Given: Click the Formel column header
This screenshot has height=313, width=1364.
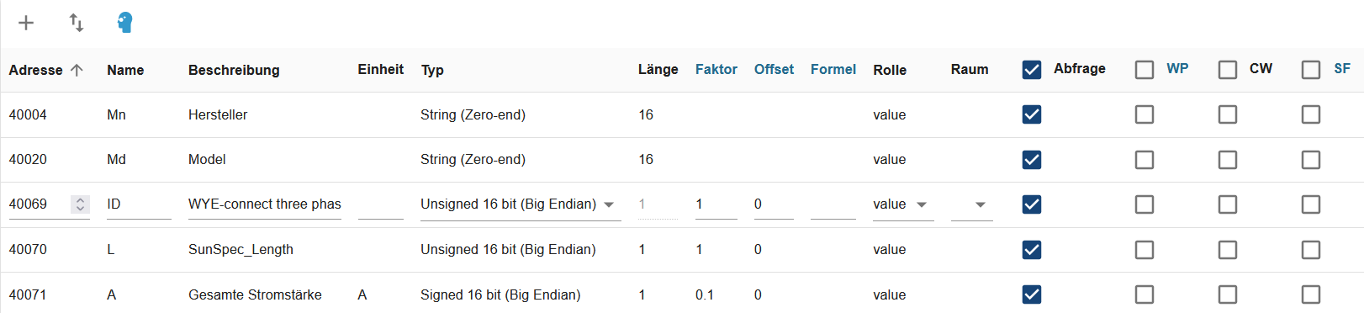Looking at the screenshot, I should tap(833, 70).
